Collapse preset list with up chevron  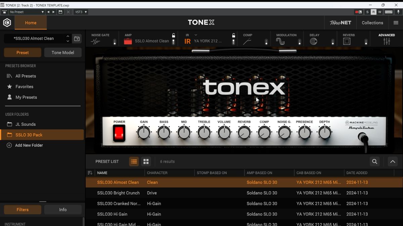393,161
